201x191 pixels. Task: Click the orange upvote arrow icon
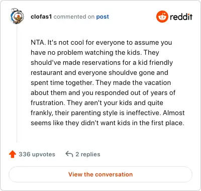tap(13, 154)
